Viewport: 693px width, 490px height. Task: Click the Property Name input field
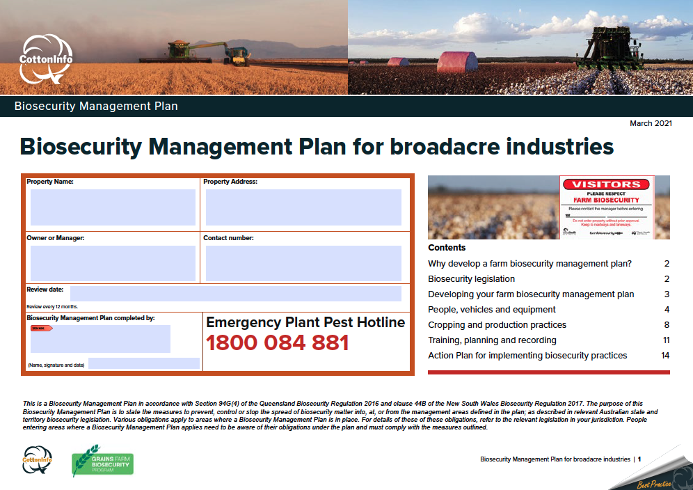pos(113,207)
